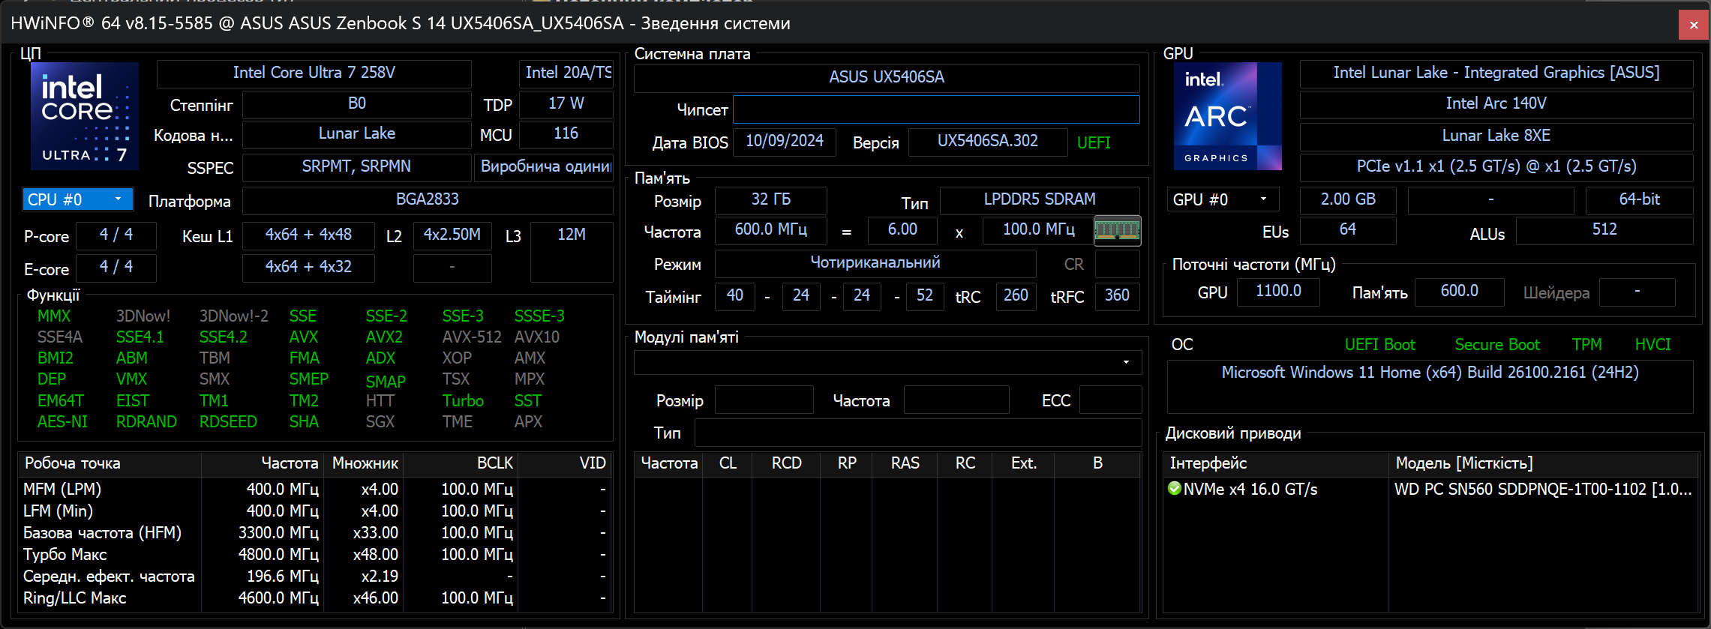Select the WD PC SN560 drive model entry
The height and width of the screenshot is (629, 1711).
click(x=1543, y=490)
